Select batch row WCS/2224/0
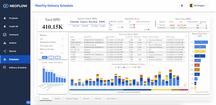Image resolution: width=216 pixels, height=105 pixels. (128, 45)
